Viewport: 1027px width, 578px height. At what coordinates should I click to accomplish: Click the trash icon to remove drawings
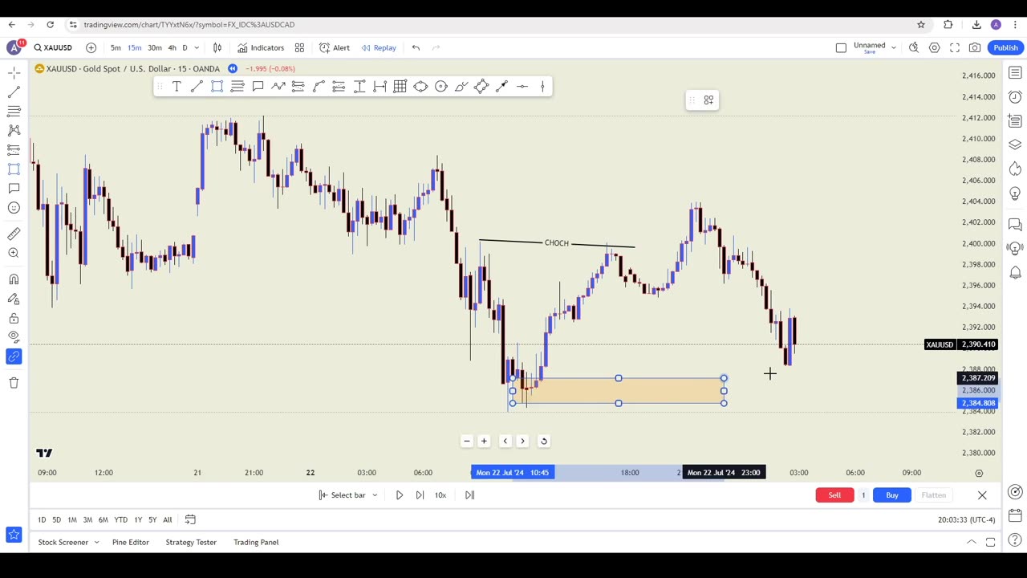coord(14,382)
